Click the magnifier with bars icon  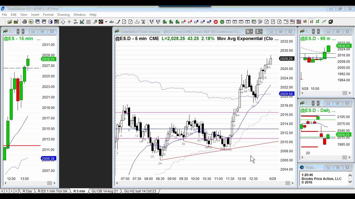[260, 22]
